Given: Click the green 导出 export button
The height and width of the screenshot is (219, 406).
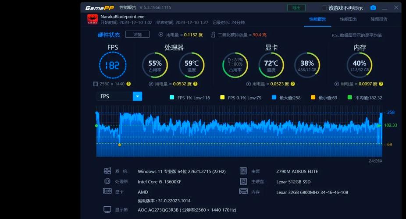Looking at the screenshot, I should 296,8.
